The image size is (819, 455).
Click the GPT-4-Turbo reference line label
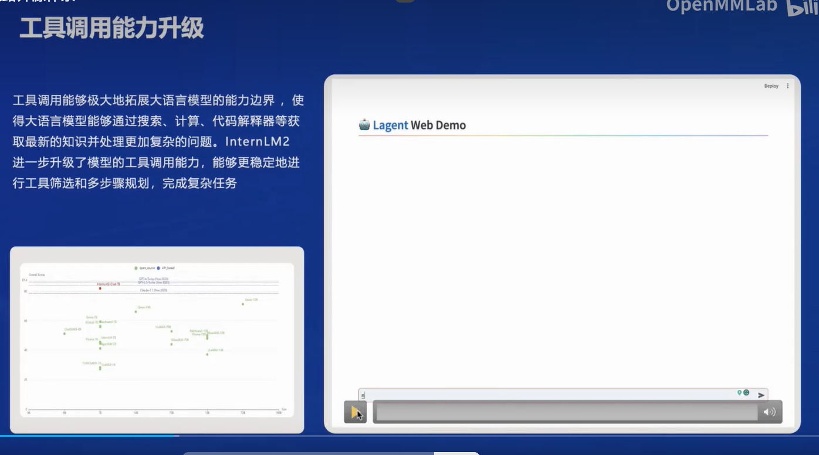coord(153,279)
